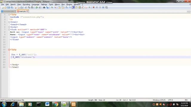The height and width of the screenshot is (107, 191).
Task: Open the Macro menu
Action: point(57,4)
